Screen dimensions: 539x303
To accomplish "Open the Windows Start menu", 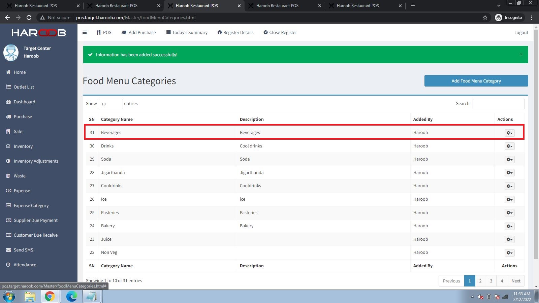I will (x=9, y=297).
